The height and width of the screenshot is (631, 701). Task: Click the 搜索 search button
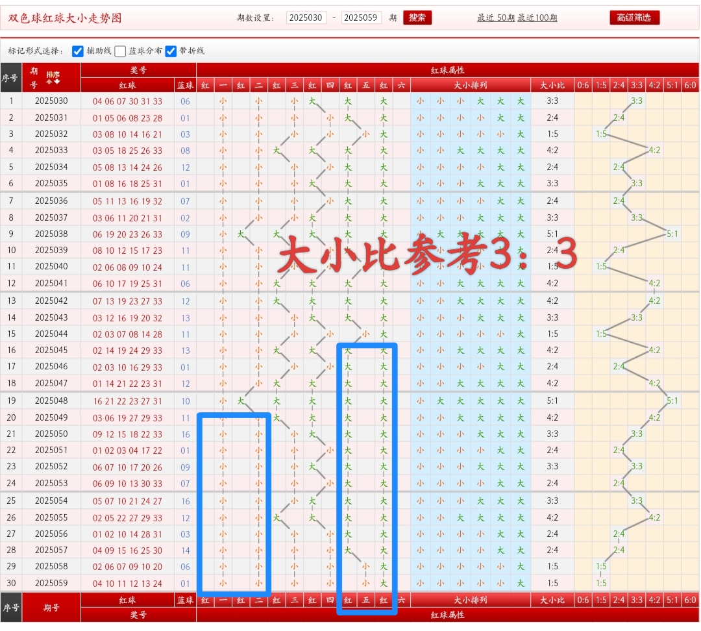417,18
